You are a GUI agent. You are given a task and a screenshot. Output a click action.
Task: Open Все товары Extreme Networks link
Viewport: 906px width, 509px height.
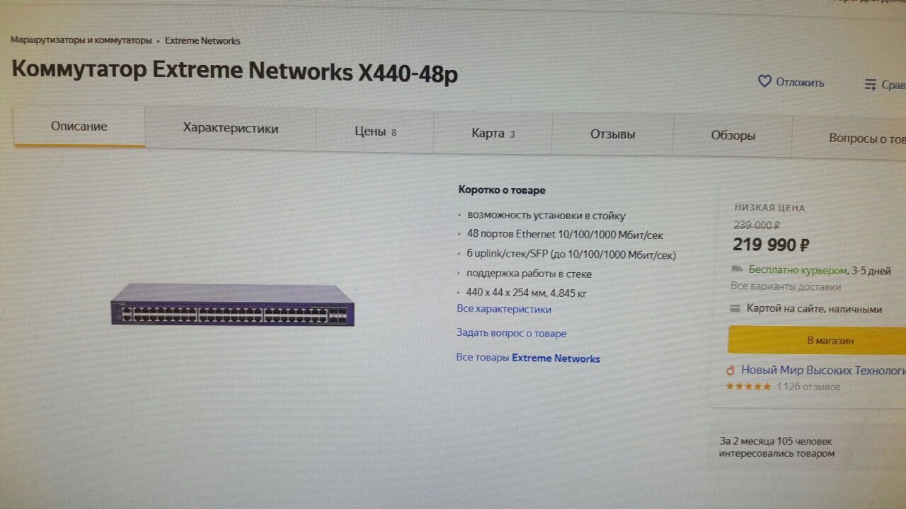click(528, 358)
